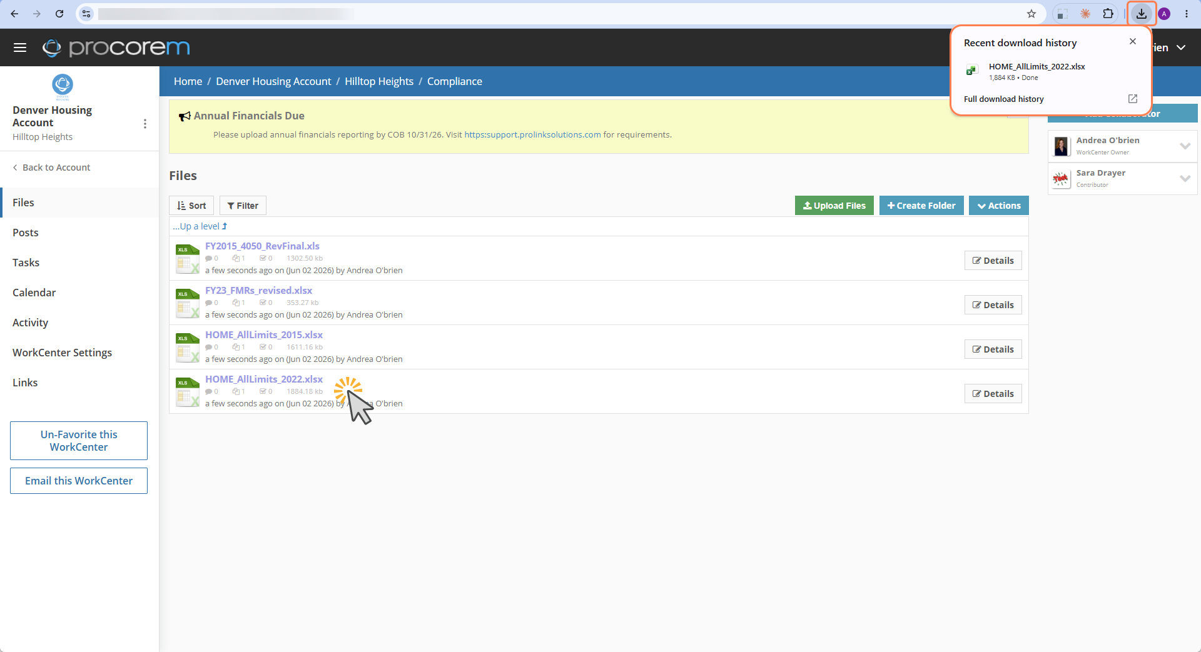Open Activity in the sidebar
1201x652 pixels.
tap(79, 323)
